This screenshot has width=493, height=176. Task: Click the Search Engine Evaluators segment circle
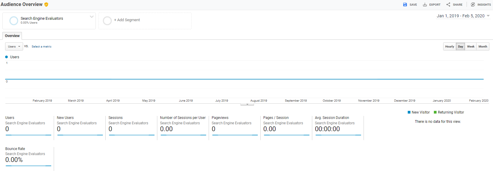(x=14, y=21)
